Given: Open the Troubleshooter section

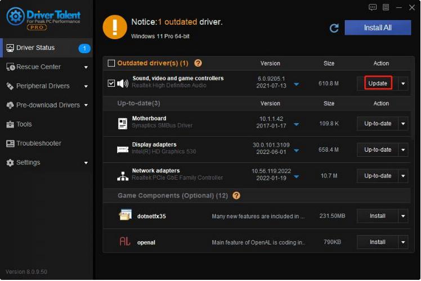Looking at the screenshot, I should point(47,143).
